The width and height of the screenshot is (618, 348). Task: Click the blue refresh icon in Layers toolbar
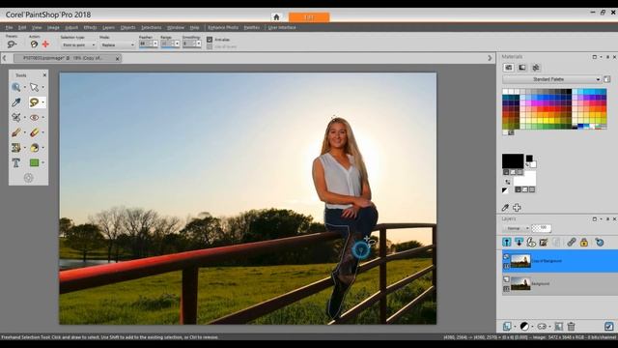pyautogui.click(x=600, y=242)
